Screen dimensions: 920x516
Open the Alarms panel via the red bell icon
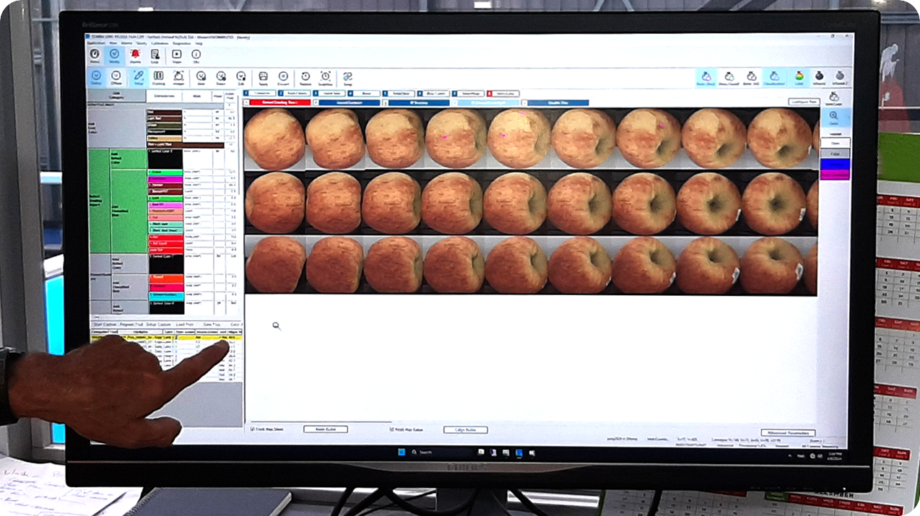click(135, 54)
